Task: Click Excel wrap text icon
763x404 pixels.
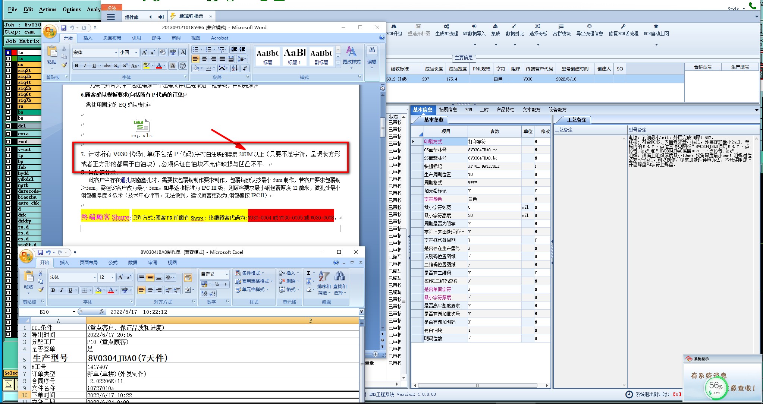Action: pos(188,278)
